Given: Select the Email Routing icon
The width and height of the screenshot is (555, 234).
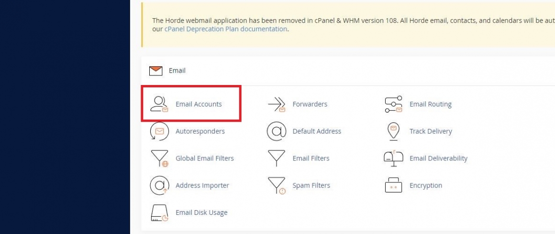Looking at the screenshot, I should (x=393, y=104).
